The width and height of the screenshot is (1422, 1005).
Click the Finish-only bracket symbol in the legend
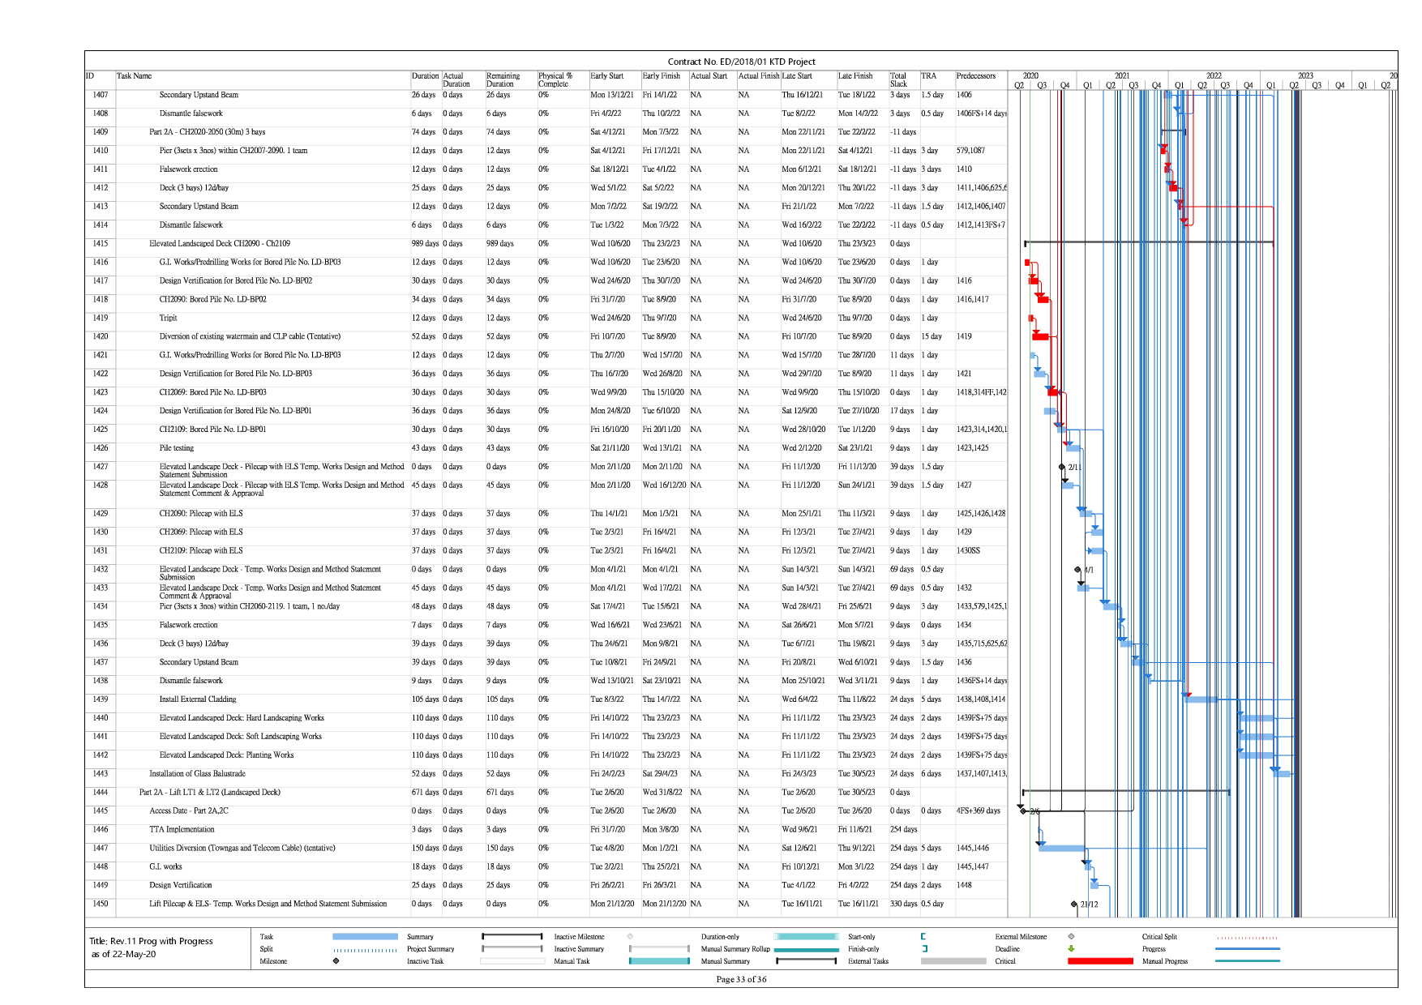click(x=924, y=948)
